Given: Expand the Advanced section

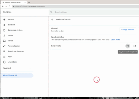Looking at the screenshot, I should pyautogui.click(x=17, y=68).
